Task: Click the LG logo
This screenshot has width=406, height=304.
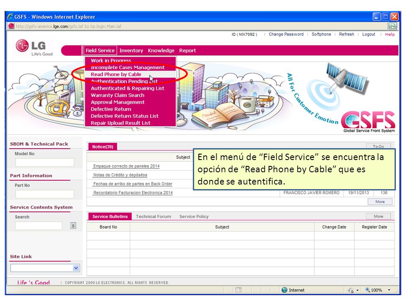Action: tap(34, 48)
